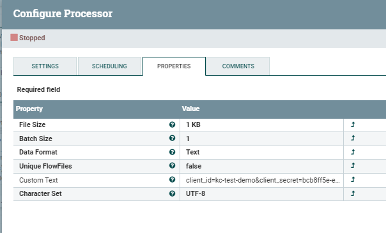The height and width of the screenshot is (233, 386).
Task: Click the arrow icon in Batch Size row
Action: (x=353, y=138)
